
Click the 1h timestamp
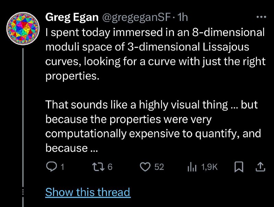(x=183, y=17)
